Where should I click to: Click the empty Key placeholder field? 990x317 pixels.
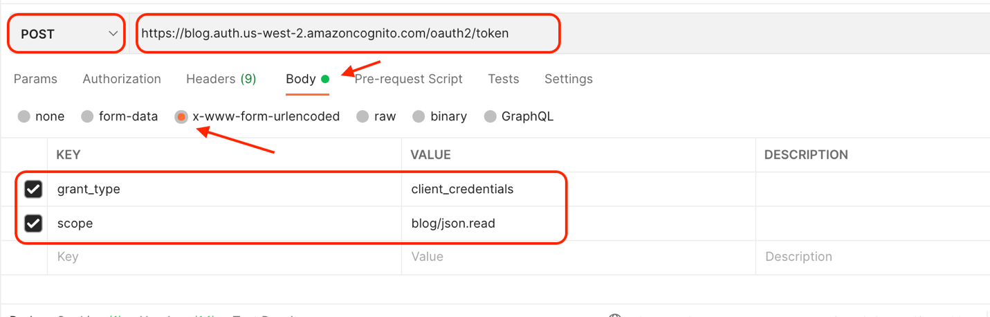[x=225, y=257]
